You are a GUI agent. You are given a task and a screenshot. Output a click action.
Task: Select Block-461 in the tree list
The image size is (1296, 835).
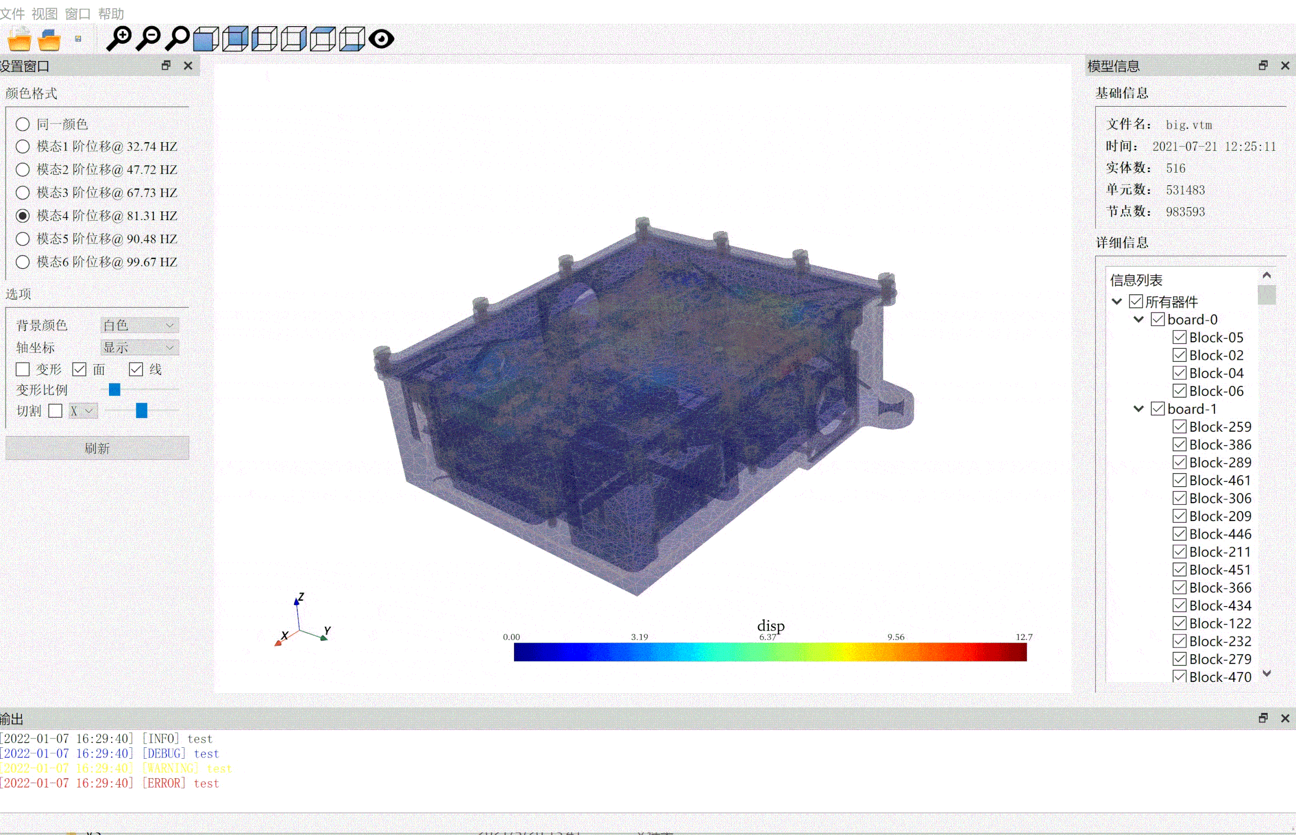[1220, 480]
